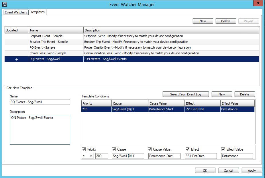The image size is (265, 178).
Task: Delete the selected template condition
Action: (x=245, y=94)
